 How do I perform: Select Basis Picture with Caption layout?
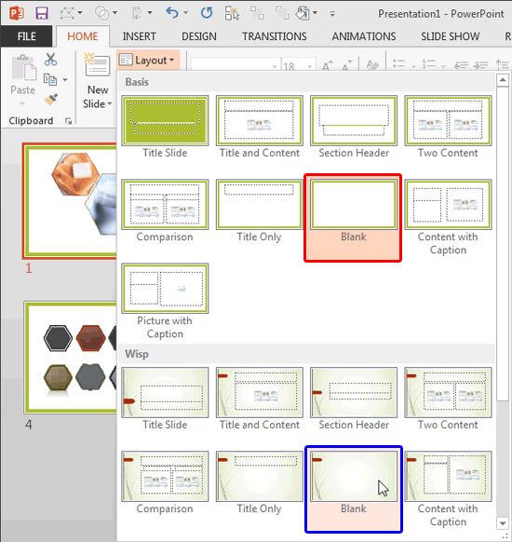pyautogui.click(x=165, y=302)
